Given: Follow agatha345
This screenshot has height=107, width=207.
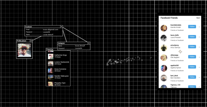Looking at the screenshot, I should coord(192,67).
